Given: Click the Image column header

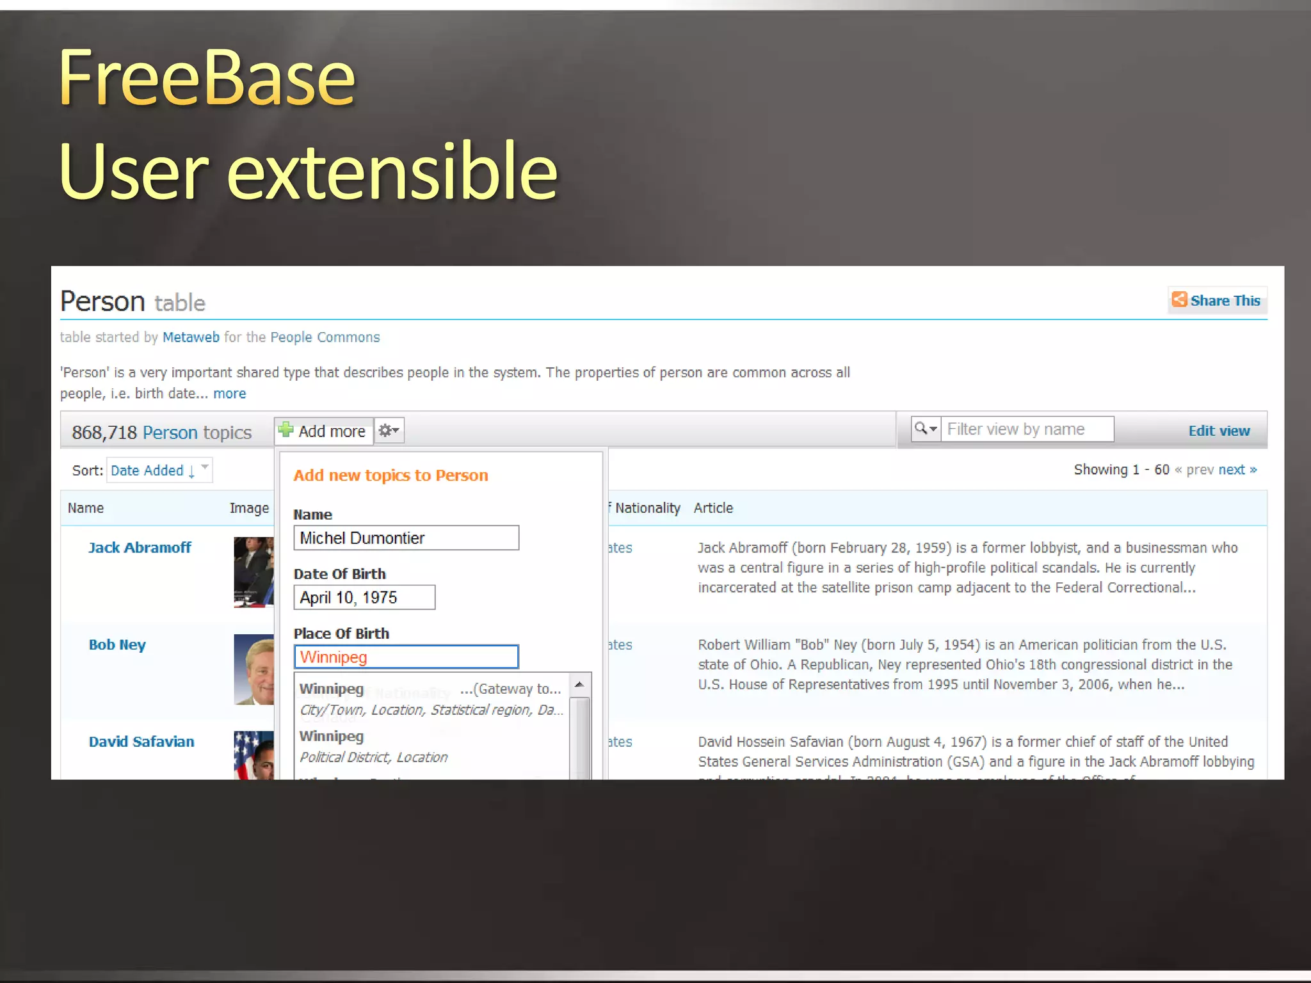Looking at the screenshot, I should coord(249,508).
